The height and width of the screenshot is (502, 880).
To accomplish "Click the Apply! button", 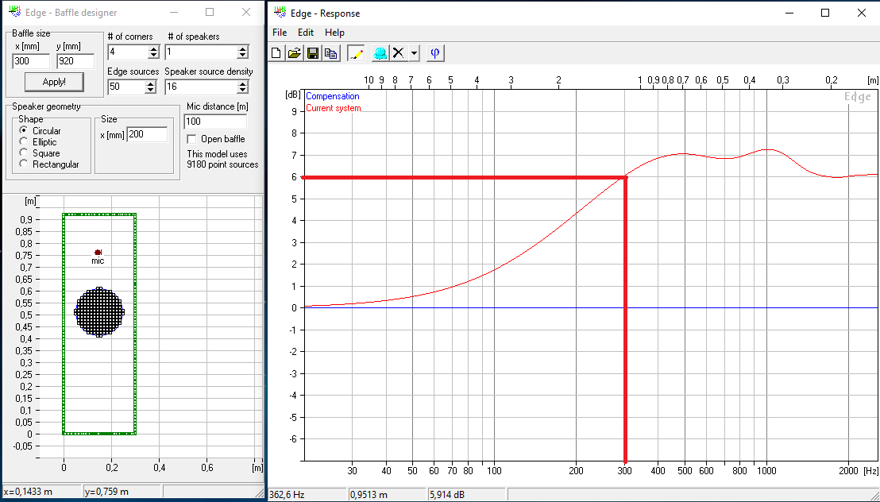I will click(55, 82).
